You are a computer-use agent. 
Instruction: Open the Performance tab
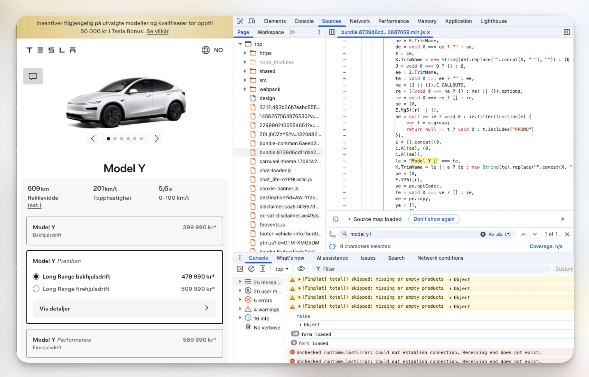click(393, 21)
